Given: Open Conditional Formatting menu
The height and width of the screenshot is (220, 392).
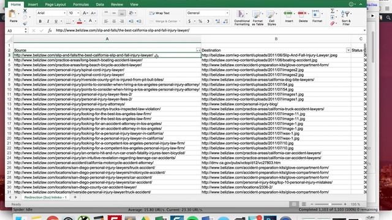Looking at the screenshot, I should click(242, 18).
